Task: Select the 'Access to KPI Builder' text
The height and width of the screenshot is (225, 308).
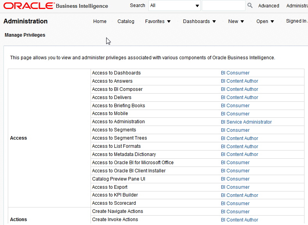Action: (115, 195)
